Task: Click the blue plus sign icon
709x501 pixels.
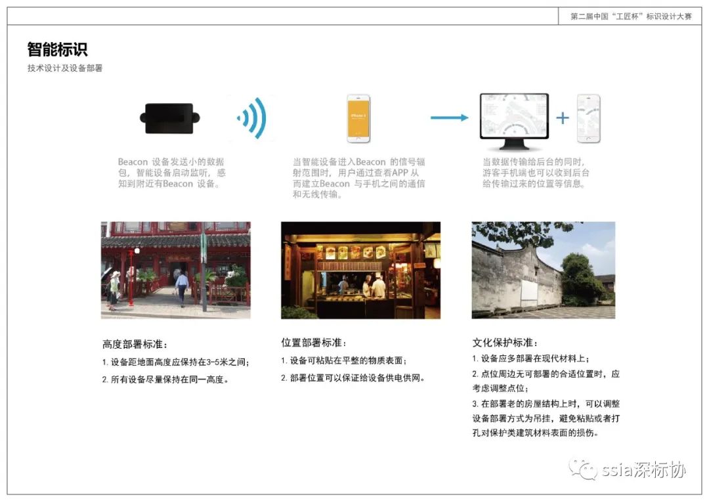Action: [x=563, y=118]
